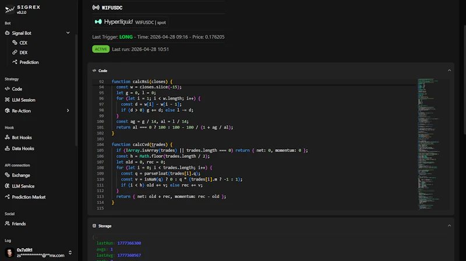Expand the Re-Action submenu arrow
The height and width of the screenshot is (261, 466).
point(68,111)
